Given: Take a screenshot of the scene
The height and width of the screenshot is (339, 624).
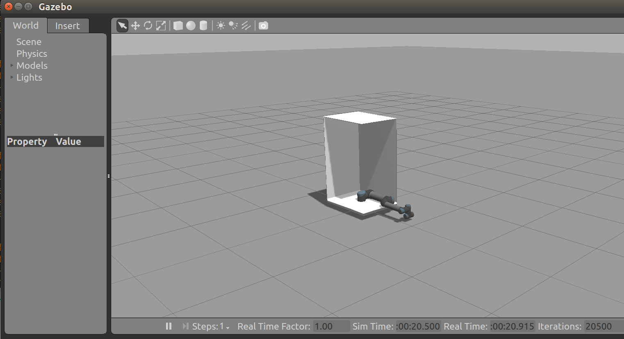Looking at the screenshot, I should pyautogui.click(x=263, y=25).
